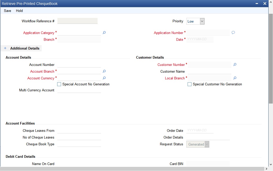Open Account Branch lookup search icon

pos(104,71)
